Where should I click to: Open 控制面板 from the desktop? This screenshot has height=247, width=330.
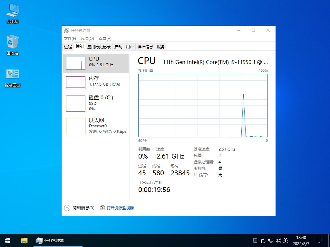pos(12,75)
